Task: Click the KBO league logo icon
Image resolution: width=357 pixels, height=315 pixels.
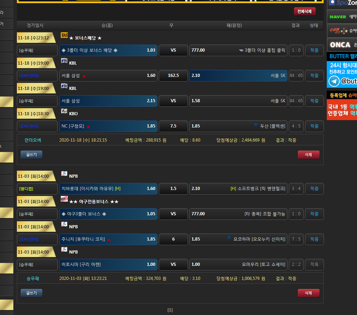Action: coord(64,111)
